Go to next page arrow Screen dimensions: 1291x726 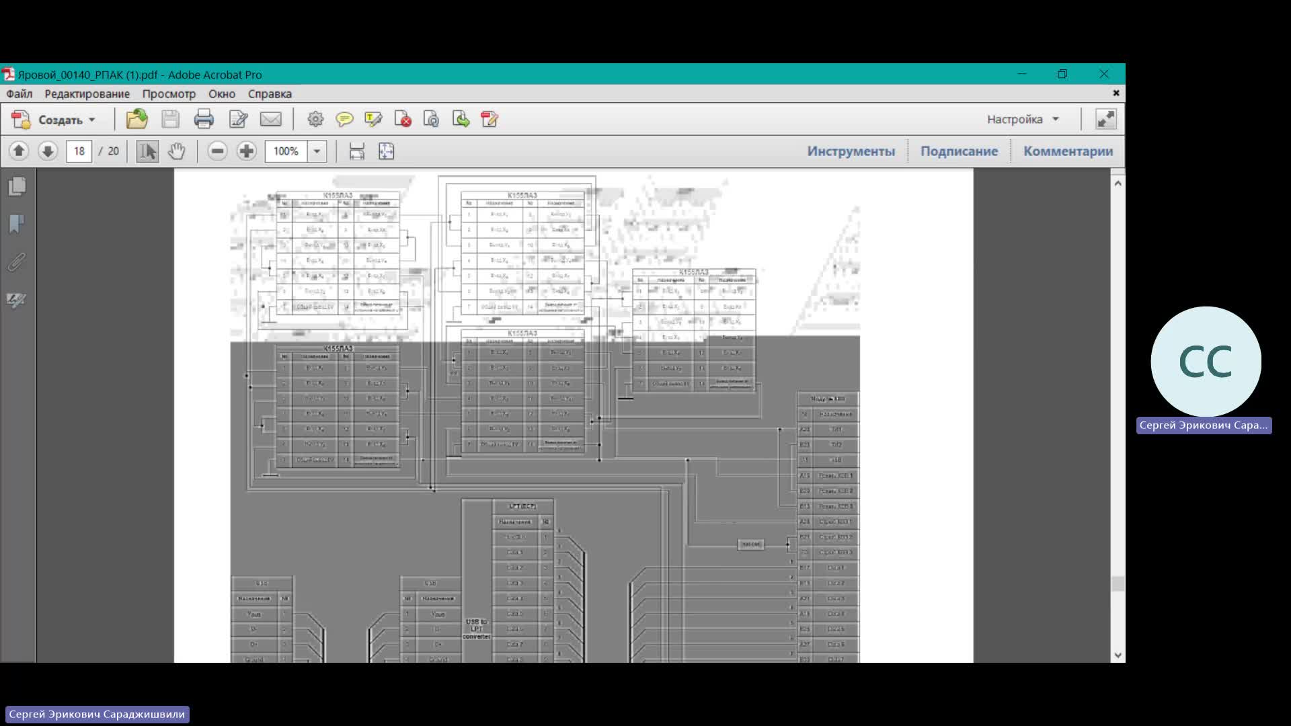(x=48, y=151)
